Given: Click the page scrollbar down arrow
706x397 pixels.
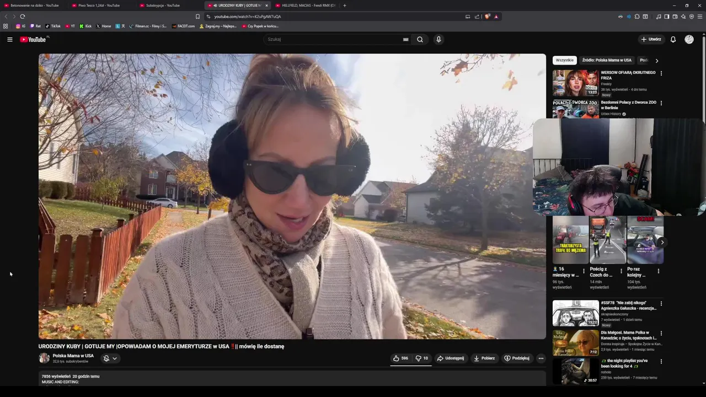Looking at the screenshot, I should coord(703,383).
